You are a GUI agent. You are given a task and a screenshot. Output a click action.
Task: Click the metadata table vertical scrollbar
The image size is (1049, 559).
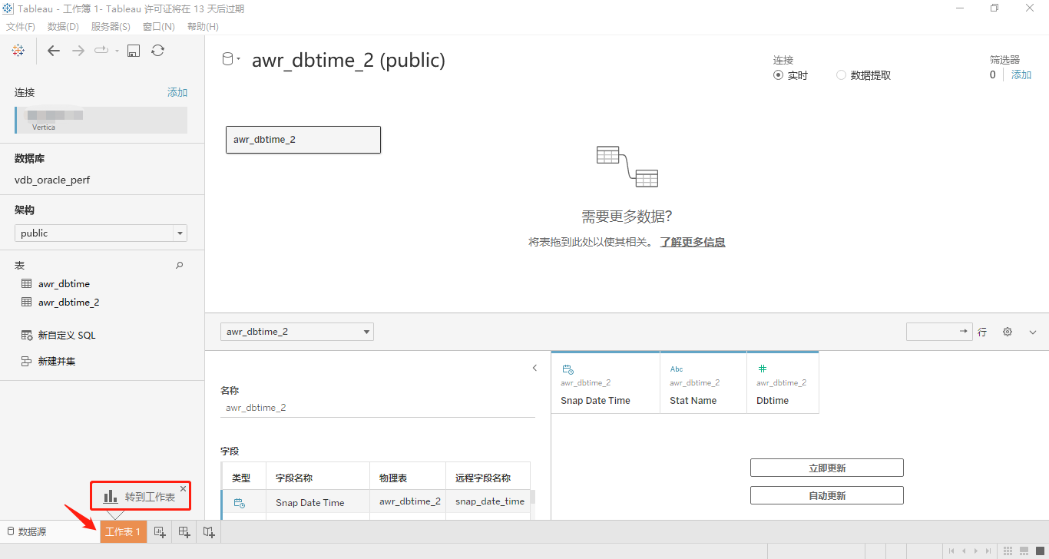[x=533, y=498]
